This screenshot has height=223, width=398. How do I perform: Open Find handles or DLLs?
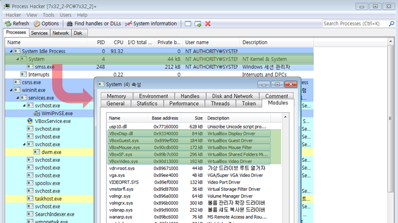[94, 24]
